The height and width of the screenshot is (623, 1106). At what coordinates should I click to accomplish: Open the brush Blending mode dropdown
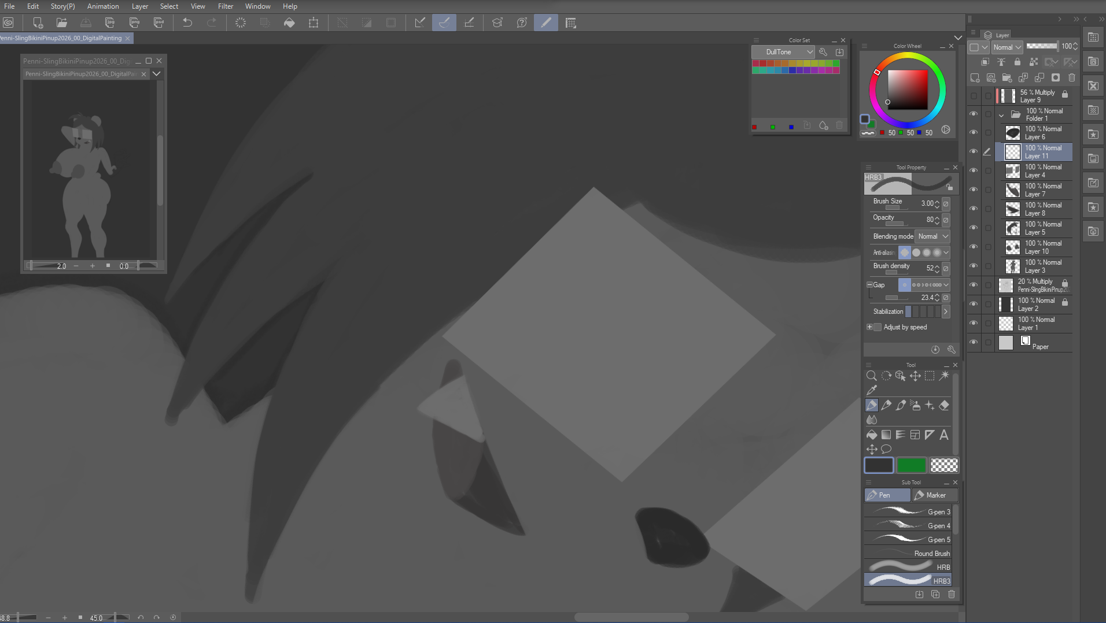click(x=932, y=236)
